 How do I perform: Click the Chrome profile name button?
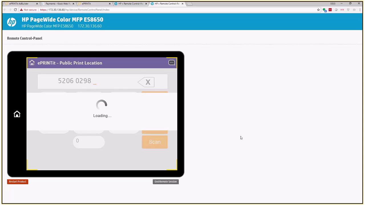333,3
